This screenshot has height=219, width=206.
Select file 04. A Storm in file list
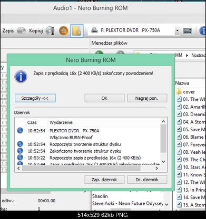click(x=191, y=122)
